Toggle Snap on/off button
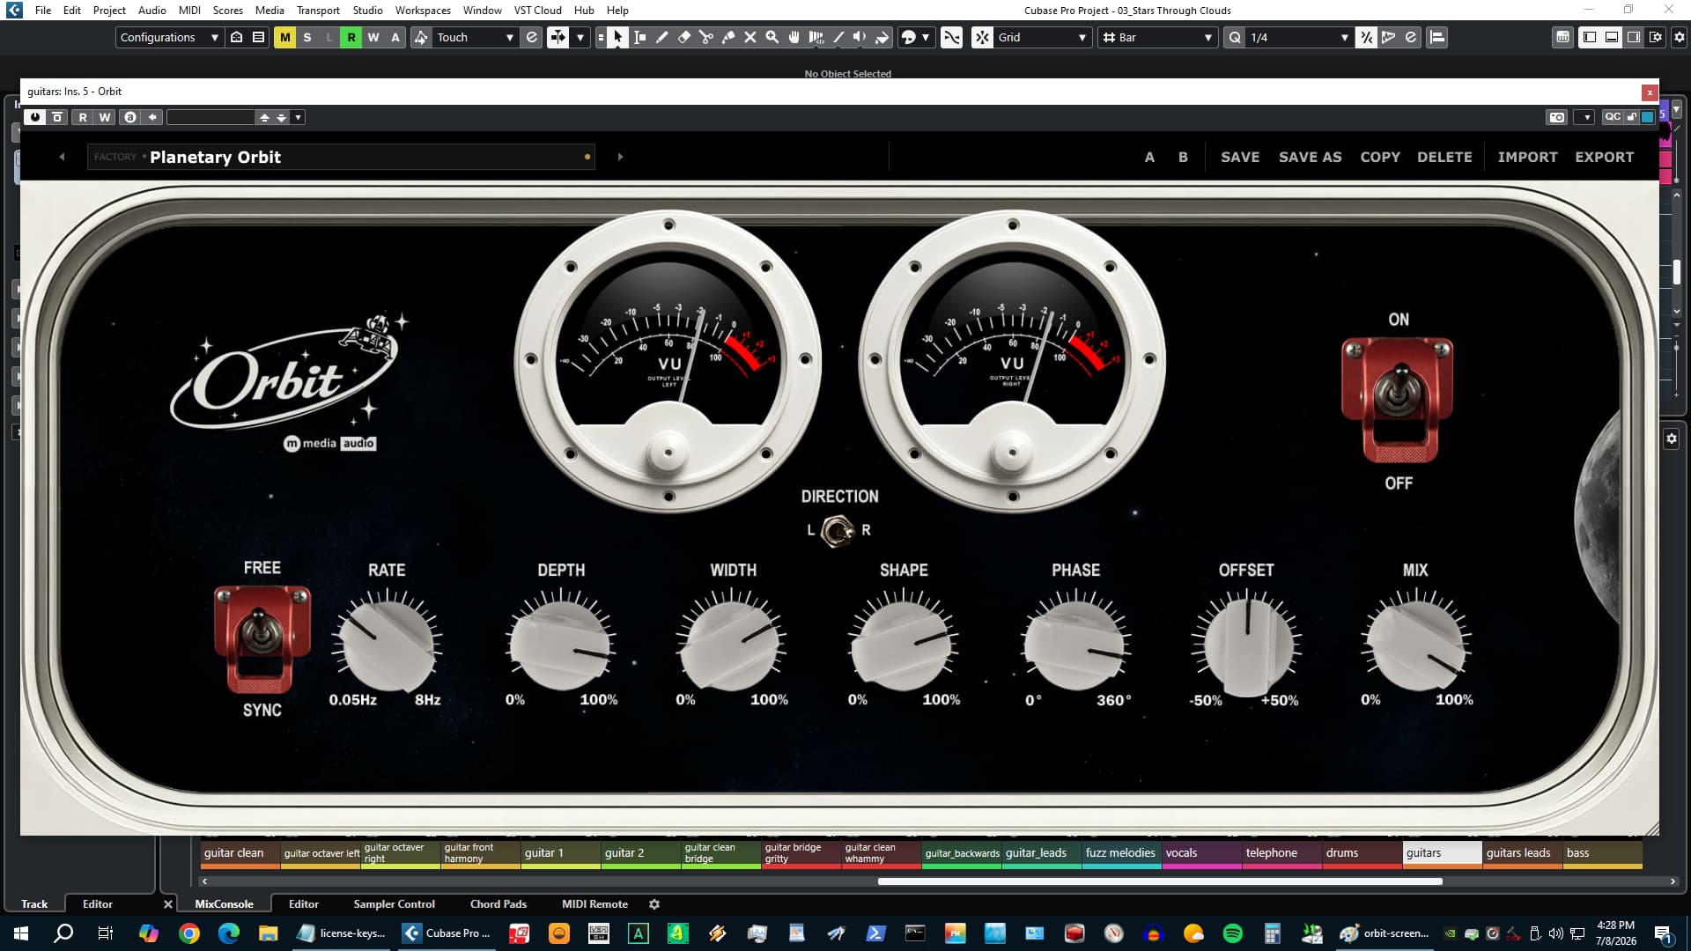This screenshot has width=1691, height=951. pyautogui.click(x=982, y=37)
